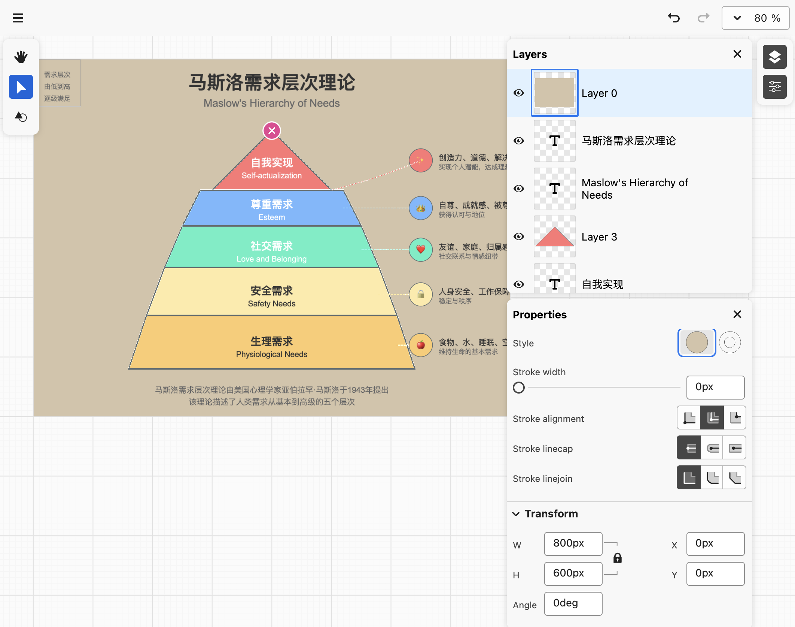Open the fill style color swatch
The height and width of the screenshot is (627, 795).
pyautogui.click(x=697, y=343)
